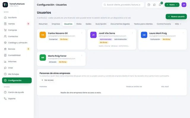The height and width of the screenshot is (118, 190).
Task: Click Configuración in the breadcrumb
Action: pos(45,5)
